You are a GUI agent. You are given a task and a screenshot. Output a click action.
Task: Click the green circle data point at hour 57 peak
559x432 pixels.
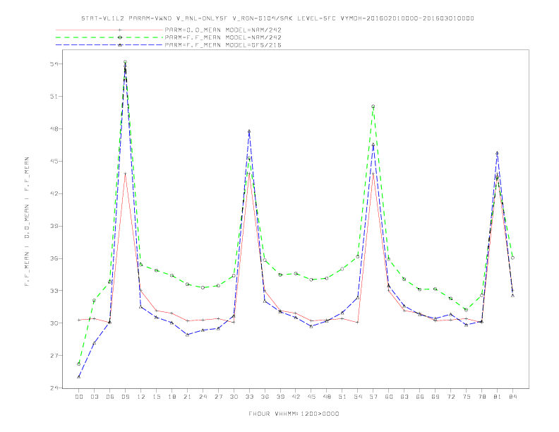[373, 106]
